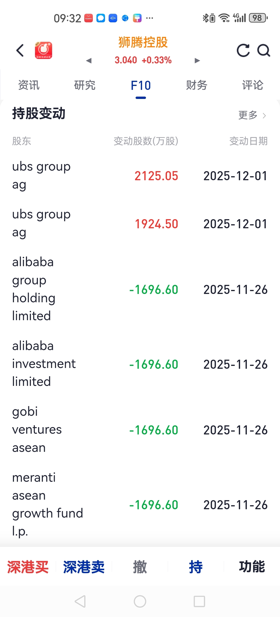Open the 功能 functions menu
Image resolution: width=280 pixels, height=617 pixels.
coord(252,567)
